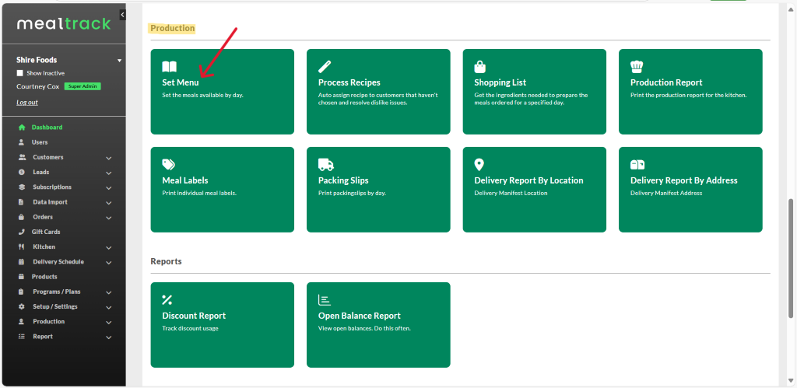This screenshot has width=797, height=388.
Task: Click the Programs / Plans clipboard icon
Action: tap(21, 292)
